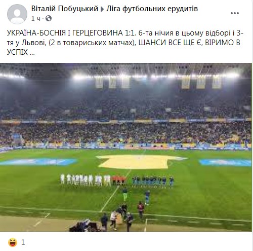Open the stadium match photo

click(x=126, y=147)
